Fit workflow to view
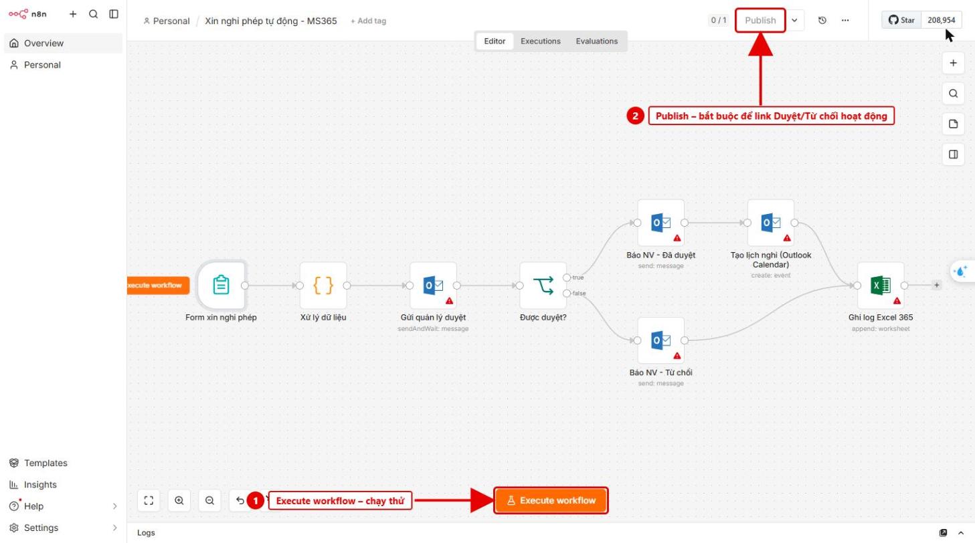The width and height of the screenshot is (975, 543). point(149,500)
